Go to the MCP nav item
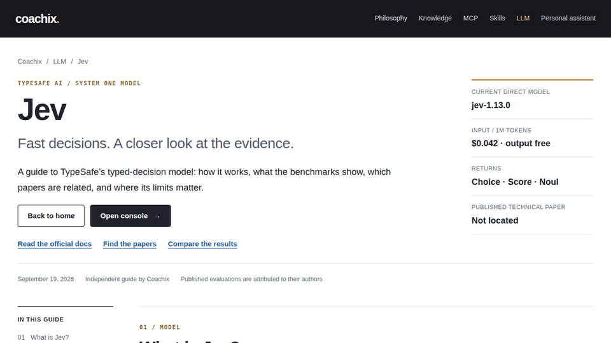611x343 pixels. click(470, 18)
